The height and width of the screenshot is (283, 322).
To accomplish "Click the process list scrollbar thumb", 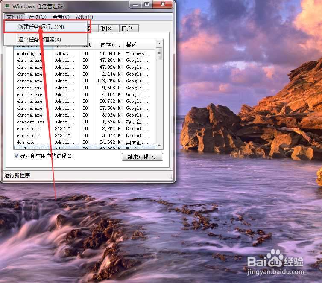I will pyautogui.click(x=159, y=54).
